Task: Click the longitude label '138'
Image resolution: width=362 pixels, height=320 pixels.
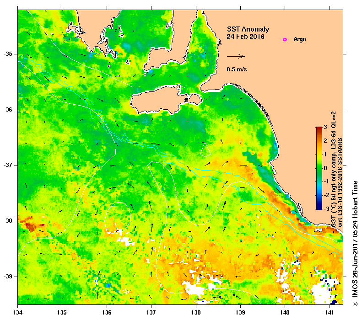Action: pos(196,313)
